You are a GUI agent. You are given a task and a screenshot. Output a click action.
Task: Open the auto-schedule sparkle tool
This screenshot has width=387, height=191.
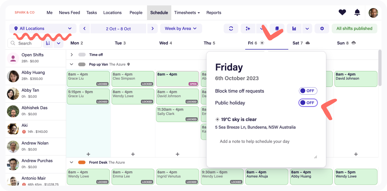(x=248, y=29)
